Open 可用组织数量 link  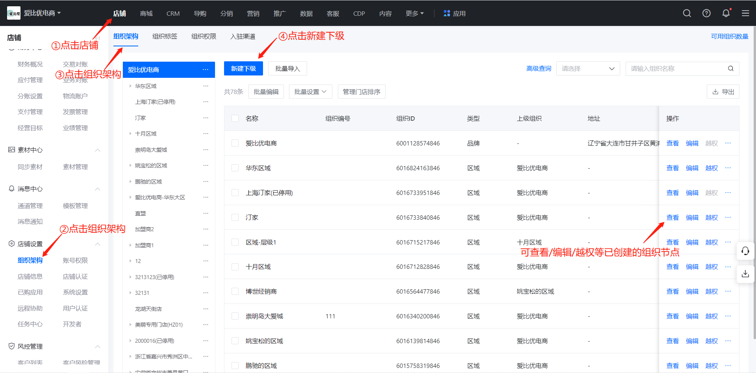tap(730, 36)
